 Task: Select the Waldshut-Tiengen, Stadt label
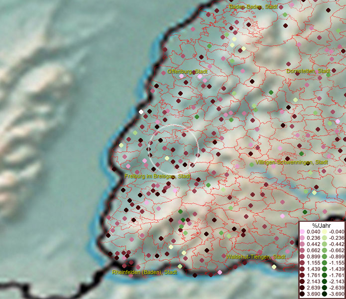[x=256, y=257]
